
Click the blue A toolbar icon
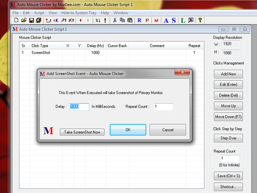click(166, 20)
